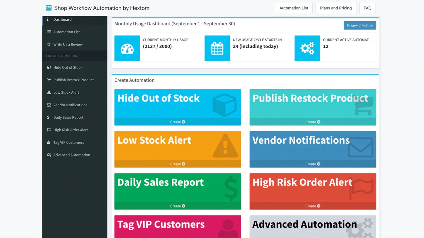Click the gears icon for Advanced Automation in sidebar

click(49, 155)
